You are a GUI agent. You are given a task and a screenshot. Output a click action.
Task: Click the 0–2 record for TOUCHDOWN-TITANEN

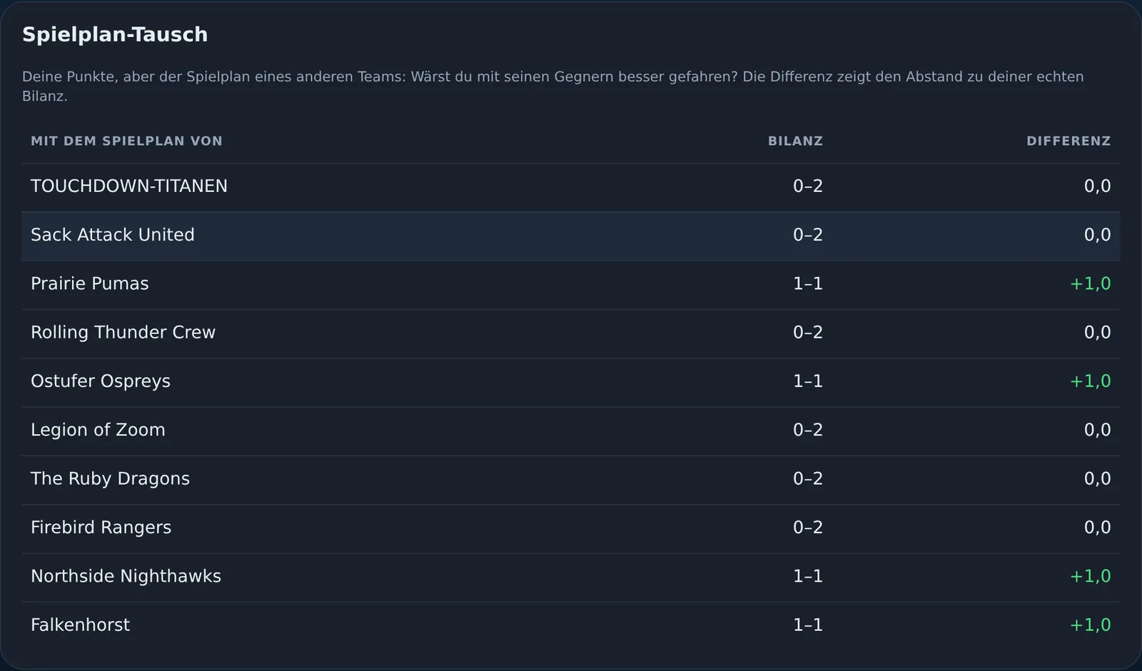pyautogui.click(x=808, y=186)
